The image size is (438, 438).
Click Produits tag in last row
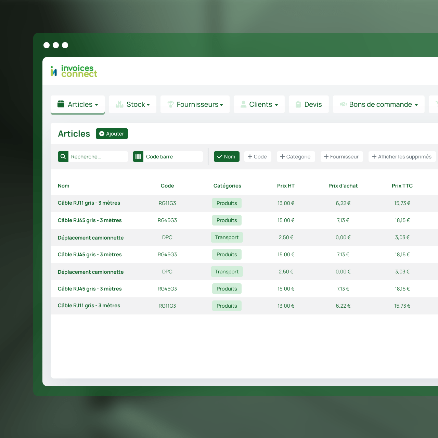coord(227,306)
